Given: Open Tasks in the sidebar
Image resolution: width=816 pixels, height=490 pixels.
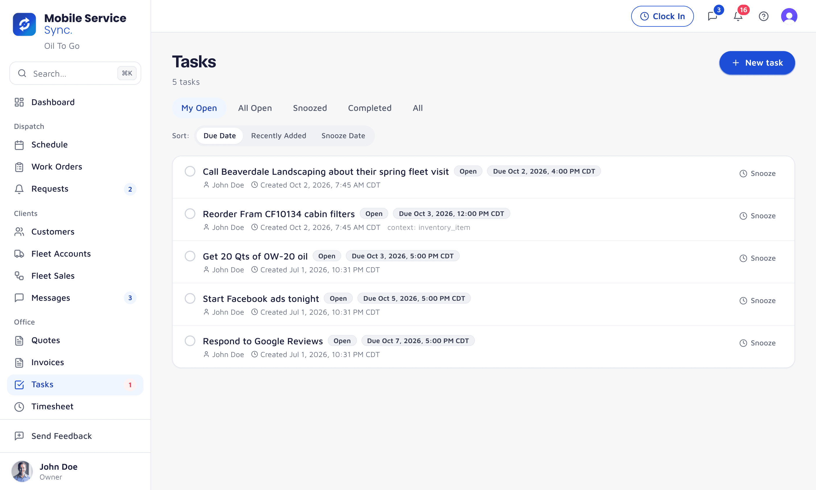Looking at the screenshot, I should tap(75, 385).
